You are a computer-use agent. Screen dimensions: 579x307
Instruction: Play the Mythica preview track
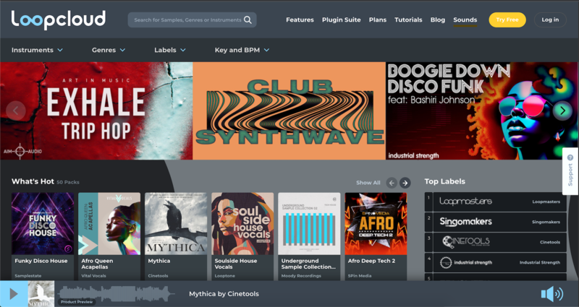point(13,294)
